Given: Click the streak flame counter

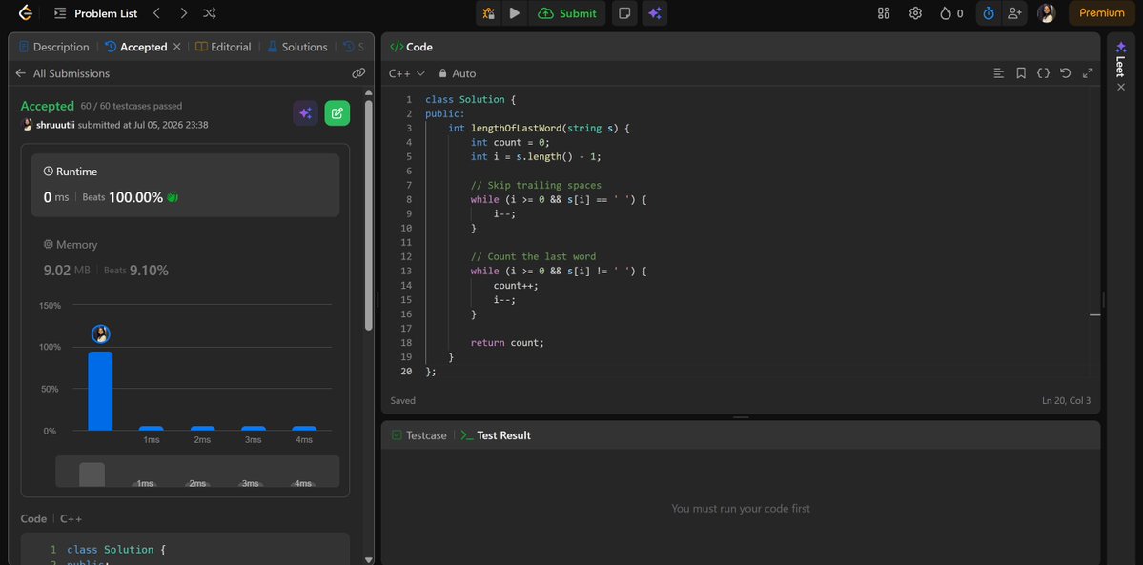Looking at the screenshot, I should pyautogui.click(x=951, y=13).
